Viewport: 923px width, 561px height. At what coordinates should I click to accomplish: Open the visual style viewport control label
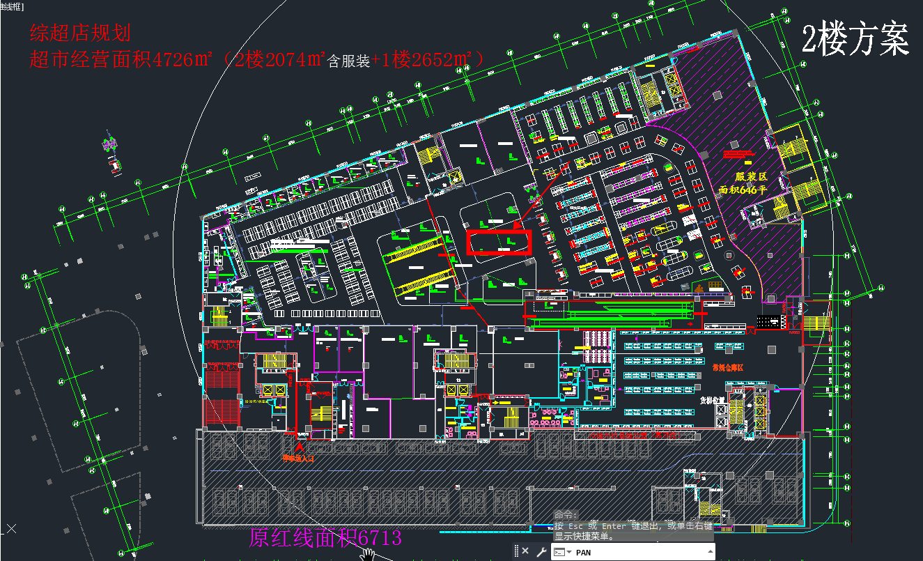click(11, 6)
